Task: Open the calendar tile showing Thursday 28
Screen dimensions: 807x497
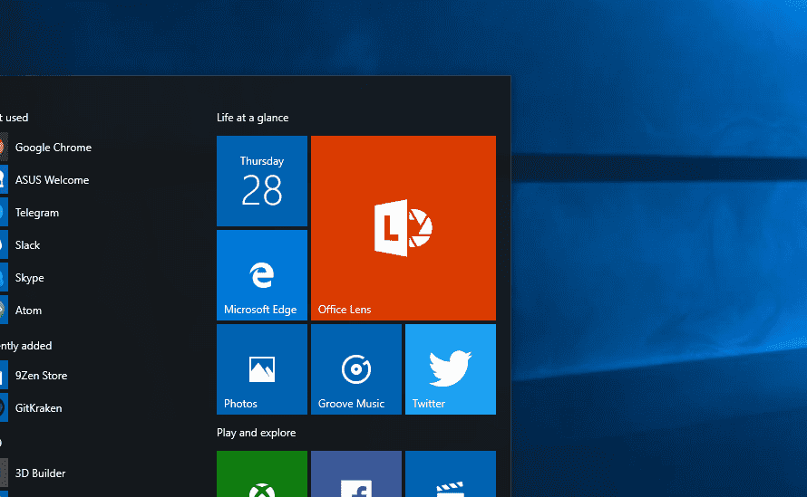Action: pyautogui.click(x=261, y=181)
